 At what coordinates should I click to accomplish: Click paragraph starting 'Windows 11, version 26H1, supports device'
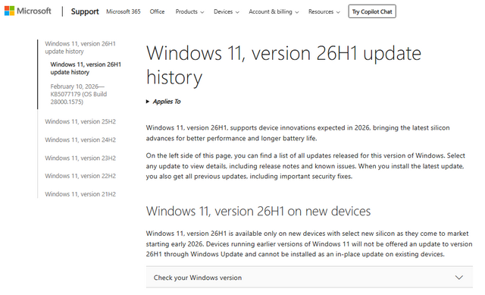[298, 133]
